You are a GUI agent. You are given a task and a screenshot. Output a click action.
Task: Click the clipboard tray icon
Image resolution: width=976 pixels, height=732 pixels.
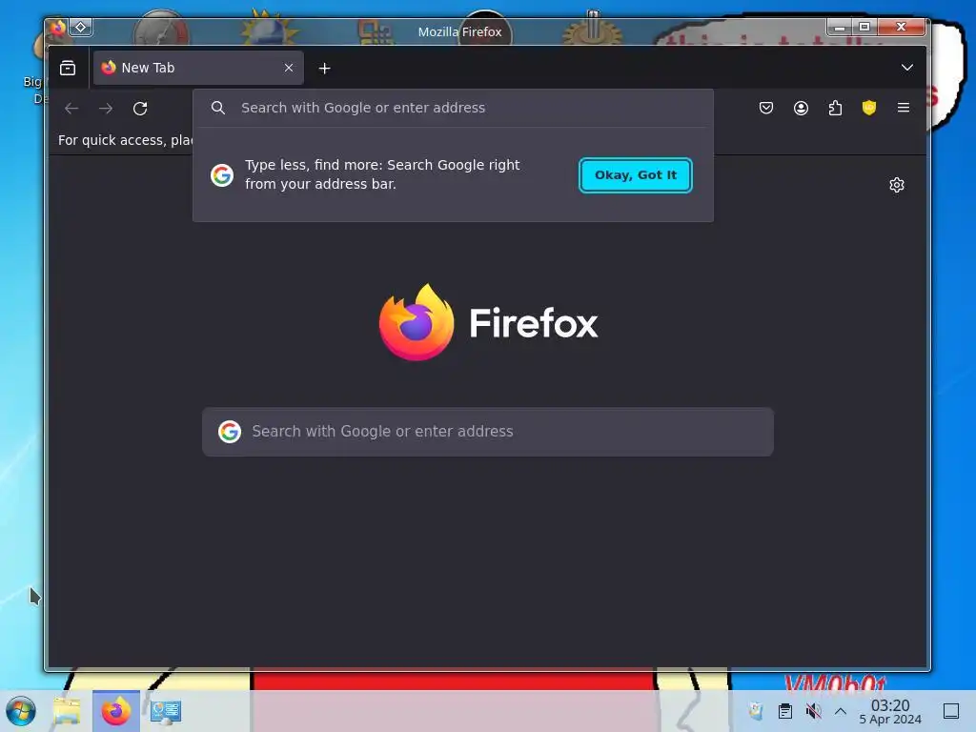[x=785, y=711]
